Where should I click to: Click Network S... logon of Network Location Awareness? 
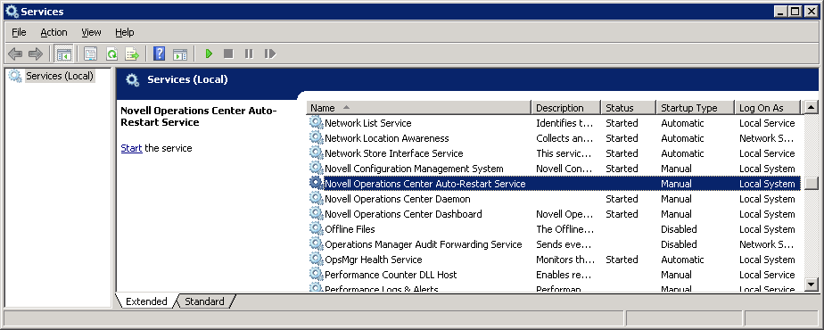pos(767,138)
